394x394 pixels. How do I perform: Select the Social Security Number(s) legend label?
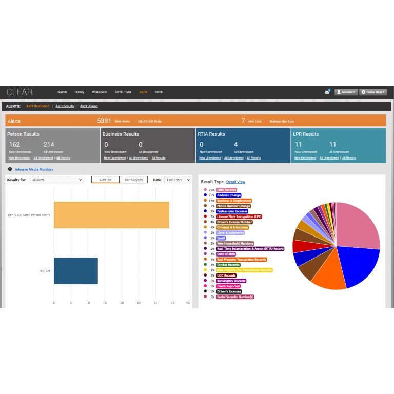point(235,297)
